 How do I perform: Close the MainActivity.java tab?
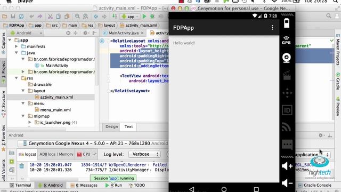pyautogui.click(x=142, y=33)
